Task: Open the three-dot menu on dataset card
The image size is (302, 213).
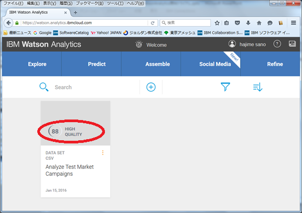Action: (x=103, y=152)
